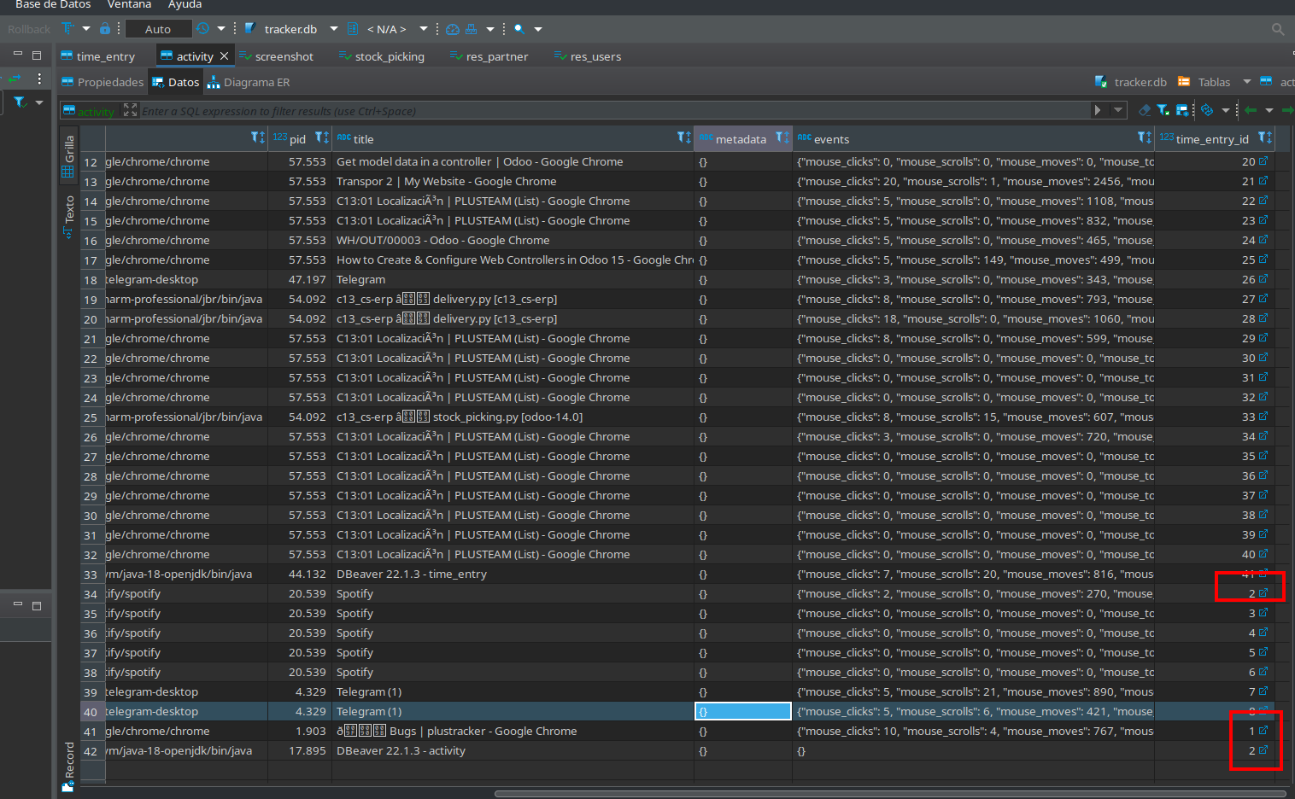
Task: Close the activity tab
Action: point(224,55)
